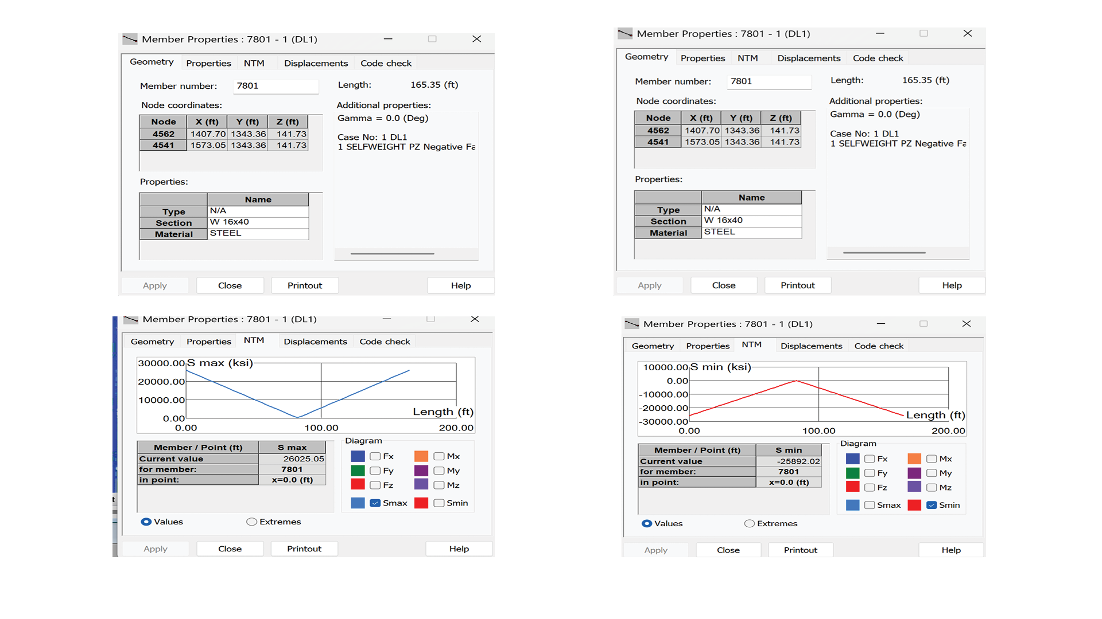This screenshot has height=619, width=1102.
Task: Click the red Smin swatch in S min dialog
Action: pyautogui.click(x=914, y=505)
